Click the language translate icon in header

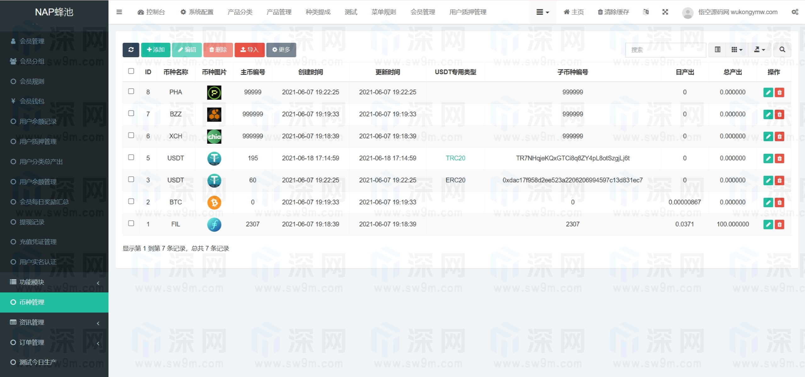(x=646, y=12)
